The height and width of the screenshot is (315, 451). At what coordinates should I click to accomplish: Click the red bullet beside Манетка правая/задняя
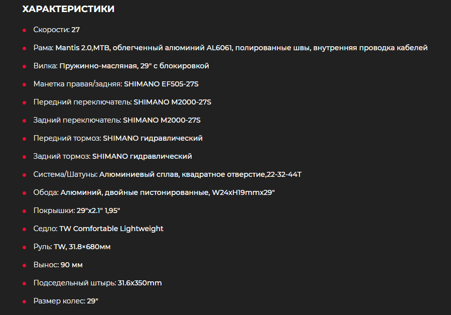25,84
